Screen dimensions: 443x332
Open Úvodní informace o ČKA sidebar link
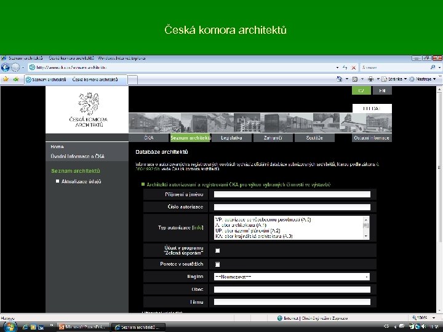pyautogui.click(x=78, y=156)
